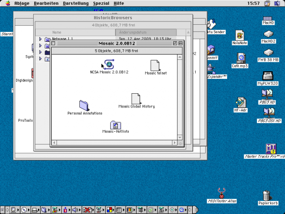This screenshot has height=214, width=285.
Task: Toggle zoom box of Mosaic 2.0.0B12 window
Action: [x=175, y=43]
